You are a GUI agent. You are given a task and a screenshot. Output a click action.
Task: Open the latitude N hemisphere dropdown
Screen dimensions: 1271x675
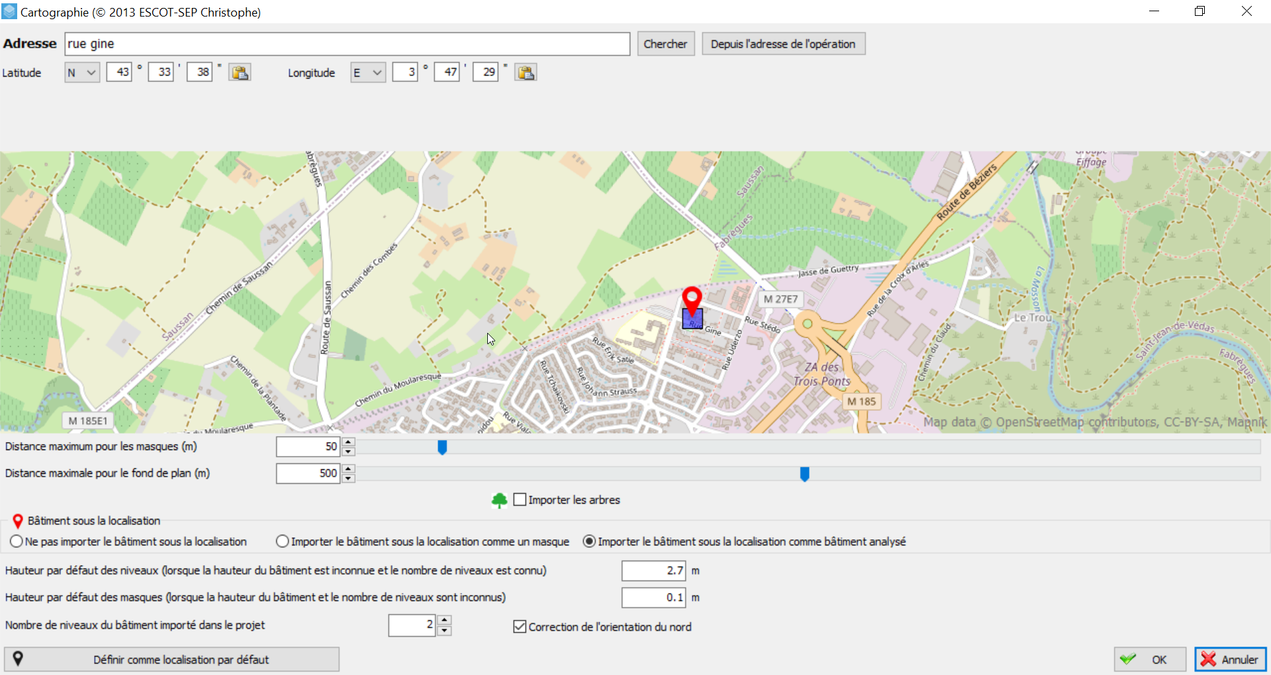[82, 72]
